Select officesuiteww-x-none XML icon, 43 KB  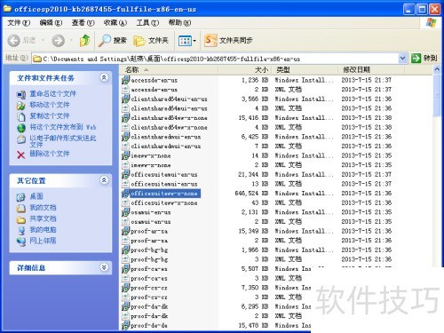(x=125, y=202)
